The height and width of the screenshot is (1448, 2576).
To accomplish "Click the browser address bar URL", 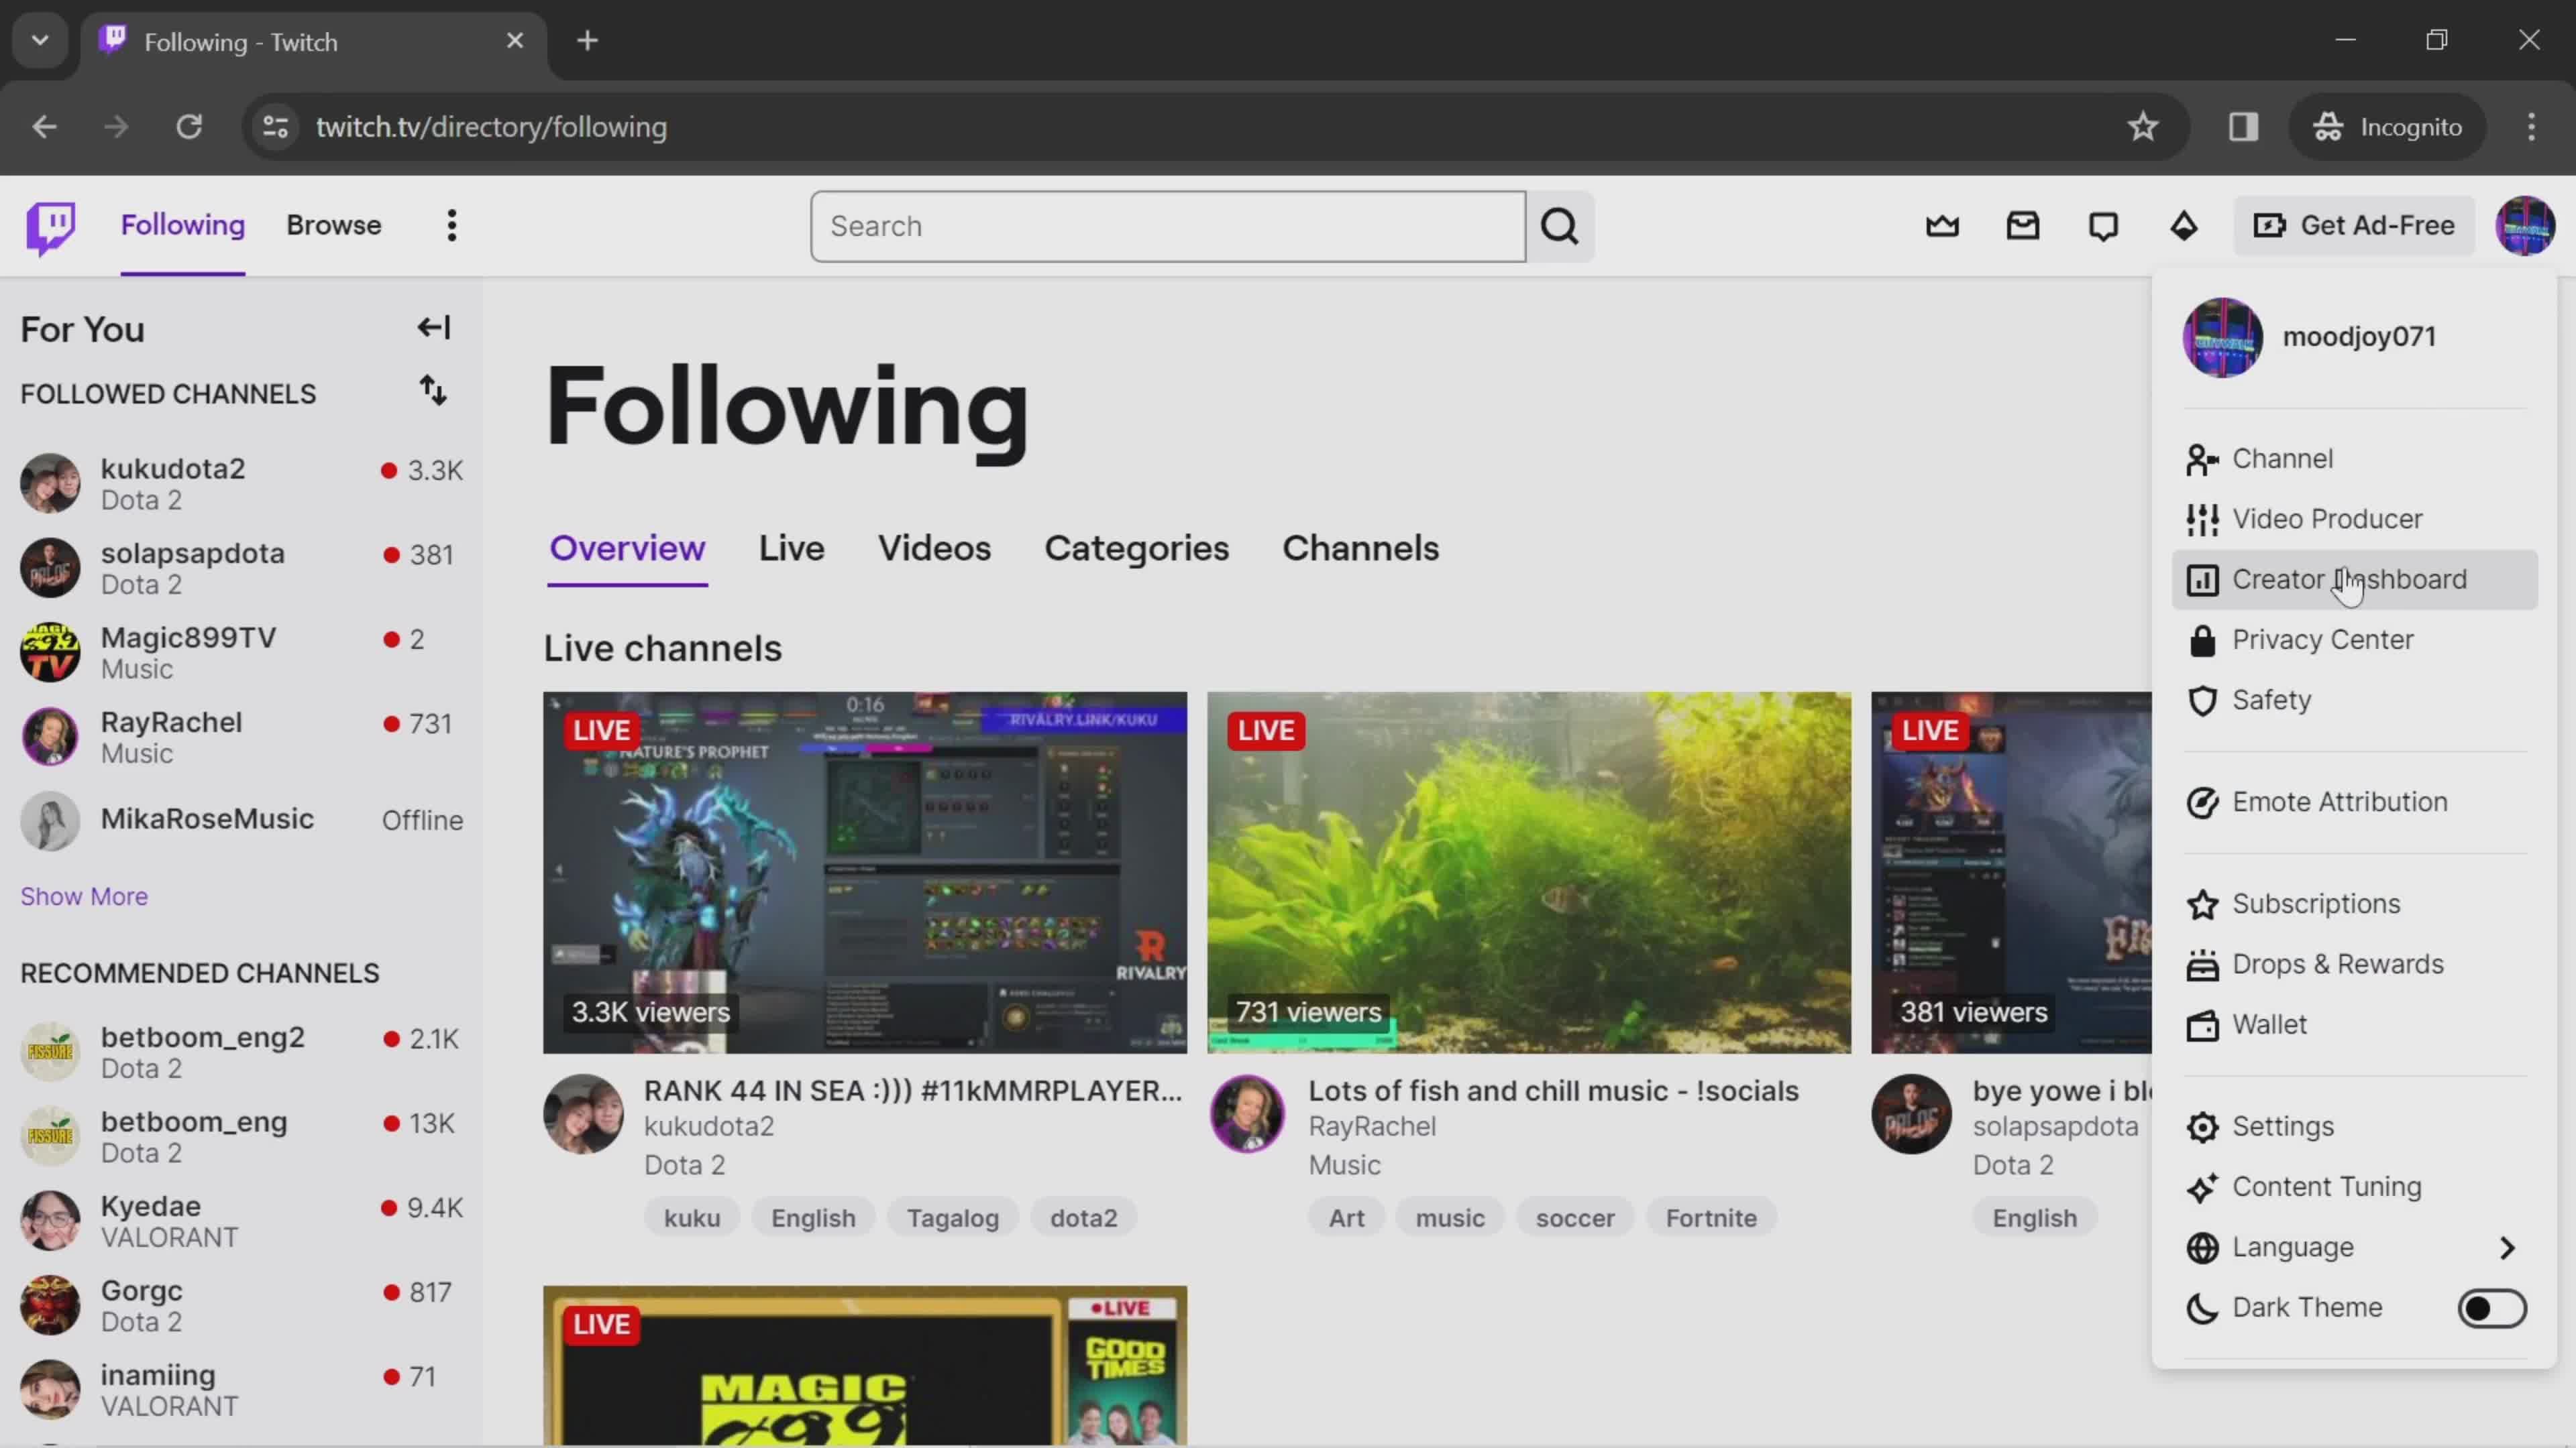I will point(491,127).
